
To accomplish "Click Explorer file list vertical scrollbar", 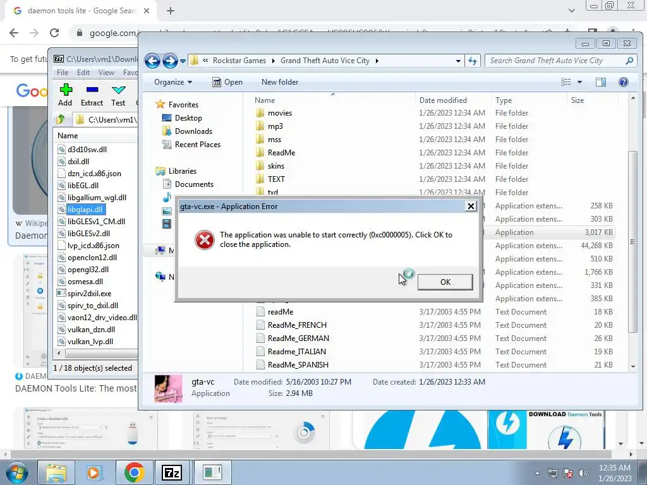I will click(x=632, y=242).
